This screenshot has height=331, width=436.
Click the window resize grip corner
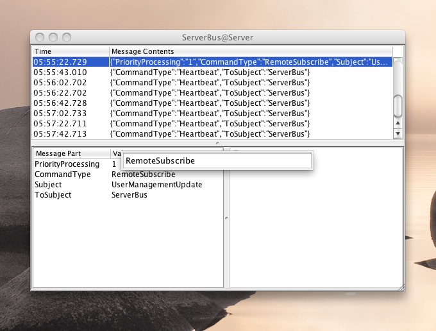coord(400,286)
